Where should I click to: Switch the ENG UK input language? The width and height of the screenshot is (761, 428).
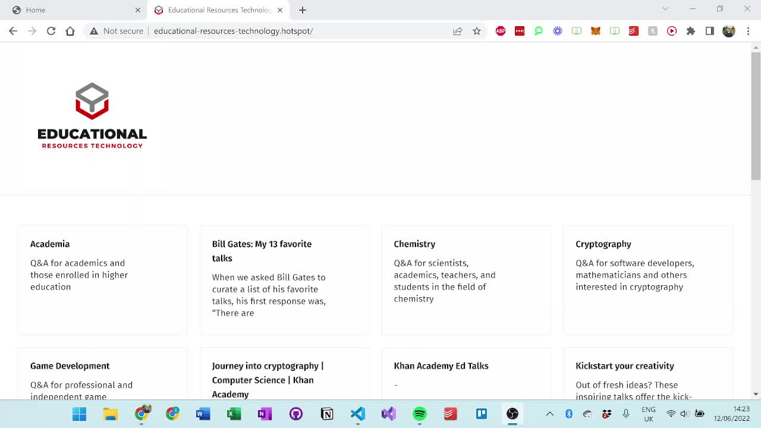point(648,414)
